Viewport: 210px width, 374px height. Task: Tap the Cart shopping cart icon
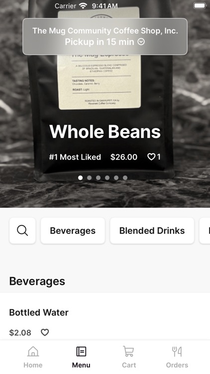[x=129, y=352]
